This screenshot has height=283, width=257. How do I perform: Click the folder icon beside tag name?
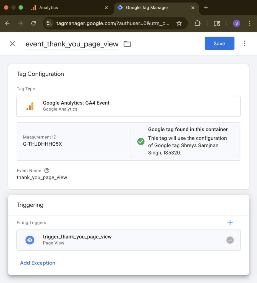pos(127,44)
